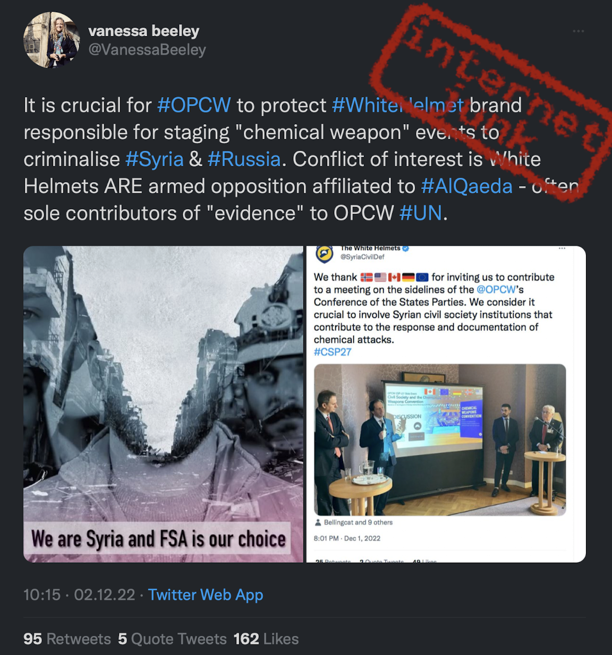Click the tagged-people icon beside Bellingcat
The width and height of the screenshot is (612, 655).
pos(318,522)
